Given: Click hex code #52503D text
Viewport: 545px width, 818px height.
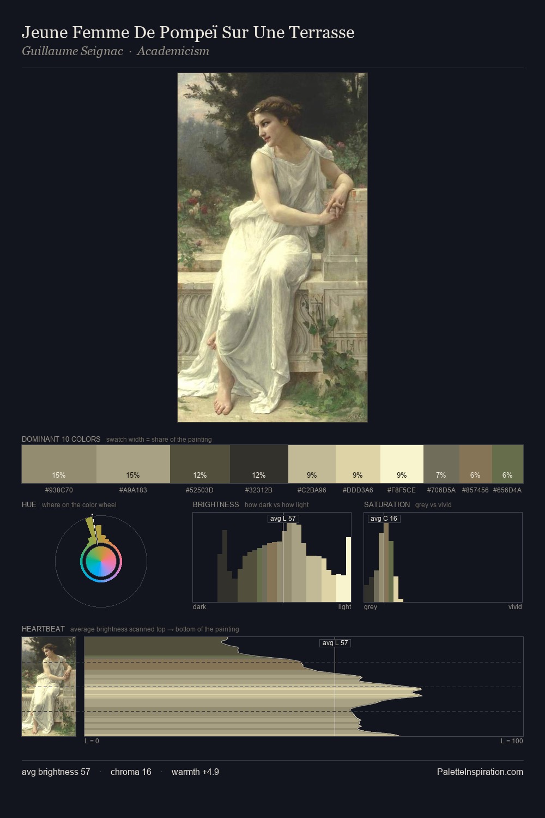Looking at the screenshot, I should coord(199,490).
